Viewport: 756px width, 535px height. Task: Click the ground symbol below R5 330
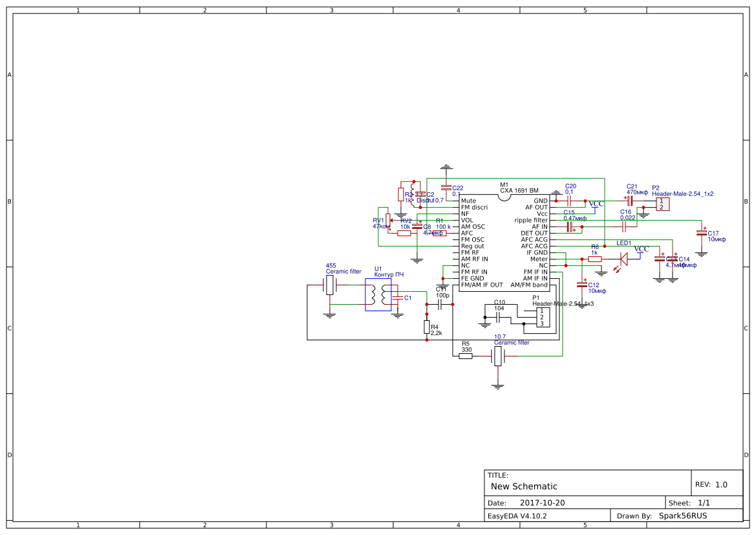point(498,383)
